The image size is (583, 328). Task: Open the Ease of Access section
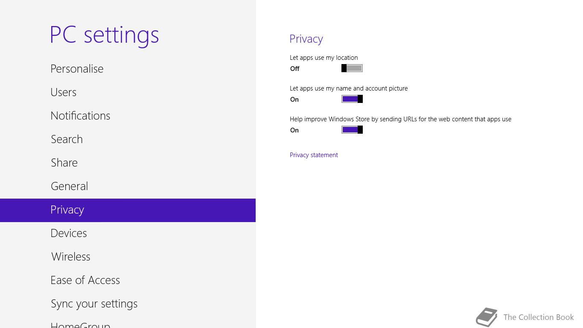click(x=128, y=281)
